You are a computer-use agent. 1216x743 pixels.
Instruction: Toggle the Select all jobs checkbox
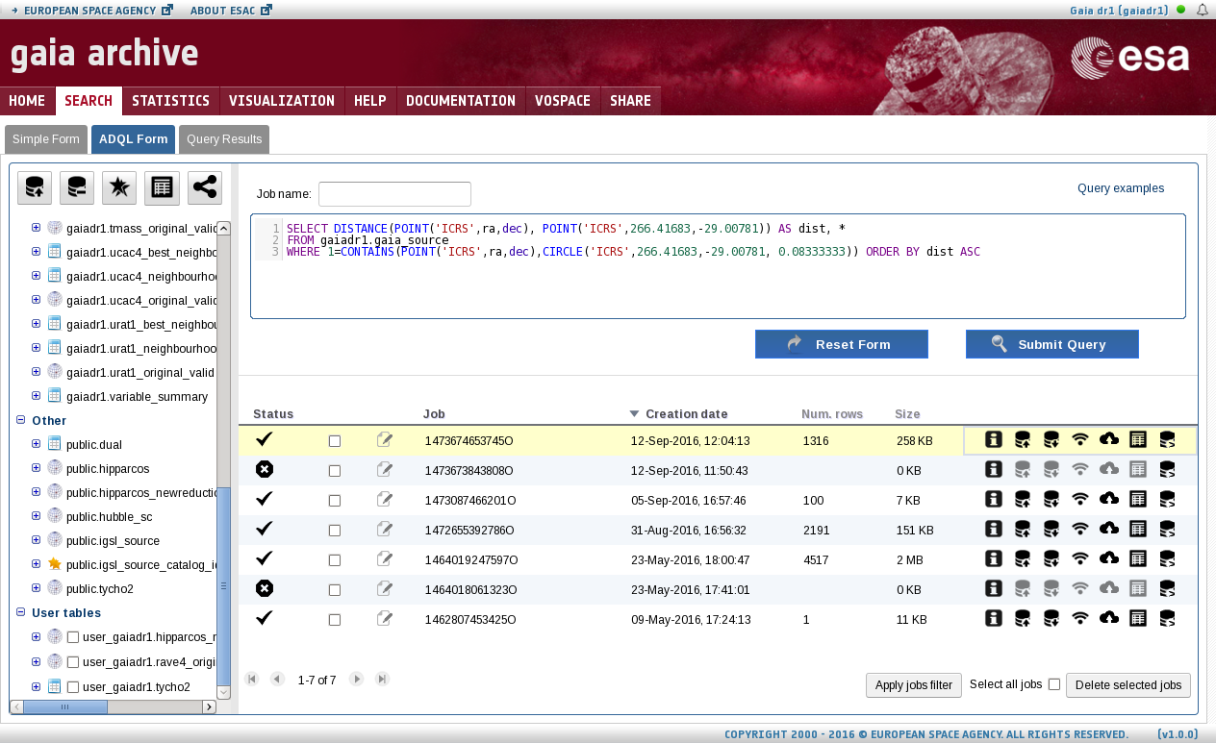point(1054,684)
